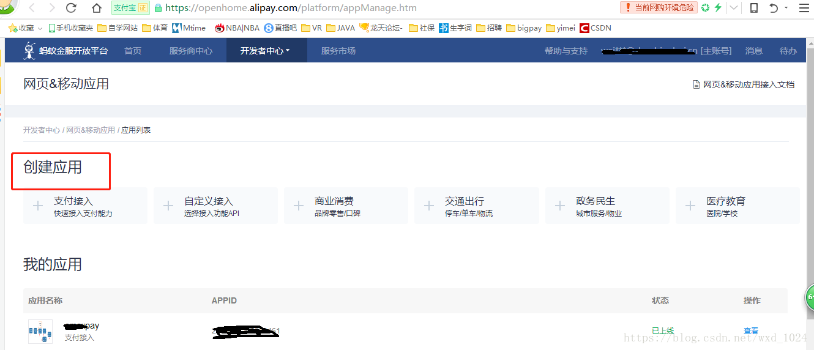Image resolution: width=814 pixels, height=350 pixels.
Task: Go back with the browser back arrow
Action: pos(32,8)
